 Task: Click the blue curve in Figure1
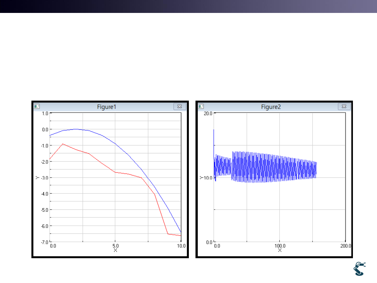point(115,143)
